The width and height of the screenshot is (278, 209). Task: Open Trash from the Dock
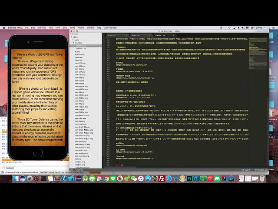click(x=262, y=179)
